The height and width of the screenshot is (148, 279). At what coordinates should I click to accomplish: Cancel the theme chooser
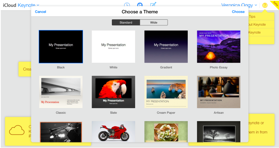coord(40,12)
